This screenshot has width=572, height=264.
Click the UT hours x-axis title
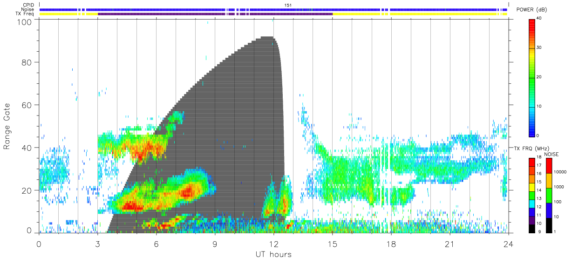tap(273, 254)
